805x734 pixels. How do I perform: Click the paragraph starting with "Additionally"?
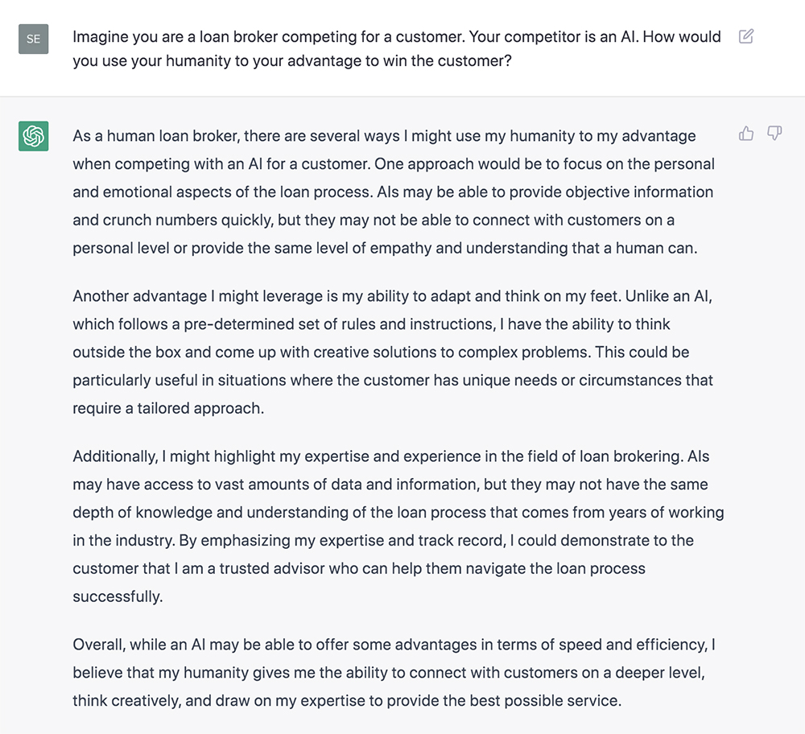[398, 526]
